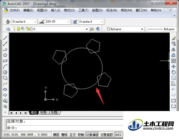Click the Insert Block tool

click(x=5, y=101)
